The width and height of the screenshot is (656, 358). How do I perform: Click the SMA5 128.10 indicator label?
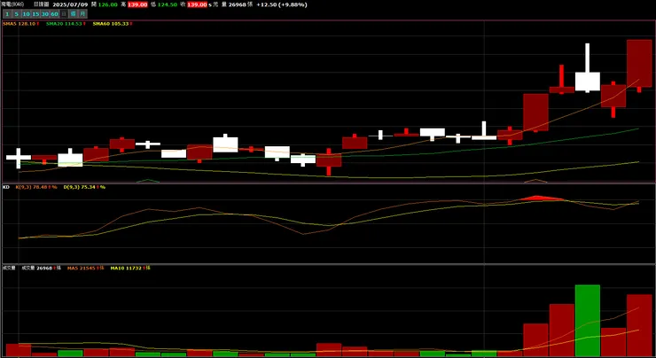pyautogui.click(x=21, y=24)
